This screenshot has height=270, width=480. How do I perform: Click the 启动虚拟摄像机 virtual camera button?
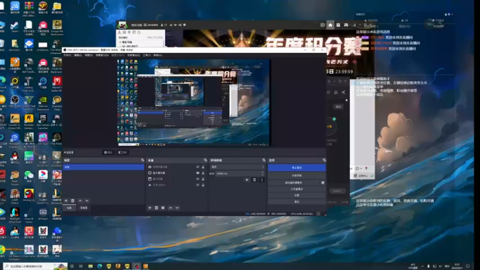tap(293, 183)
